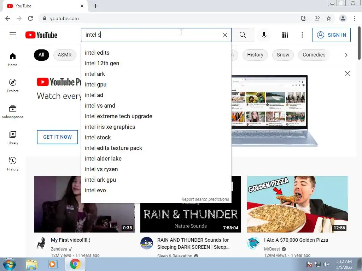
Task: Choose suggestion "intel vs amd"
Action: (x=156, y=106)
